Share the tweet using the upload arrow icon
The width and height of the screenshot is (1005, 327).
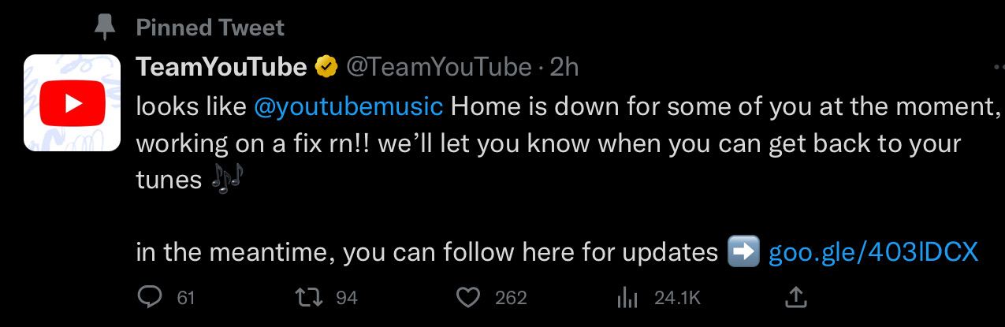tap(796, 297)
